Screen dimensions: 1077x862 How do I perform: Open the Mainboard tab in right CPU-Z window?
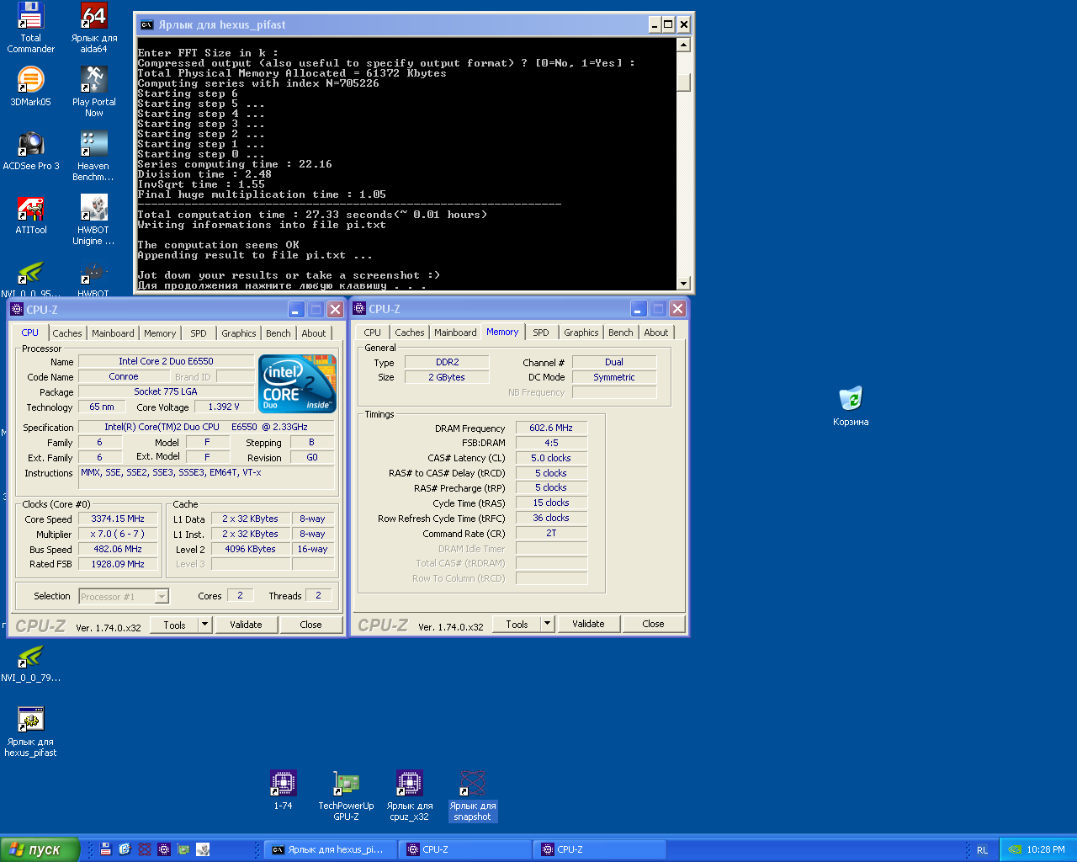[x=455, y=333]
